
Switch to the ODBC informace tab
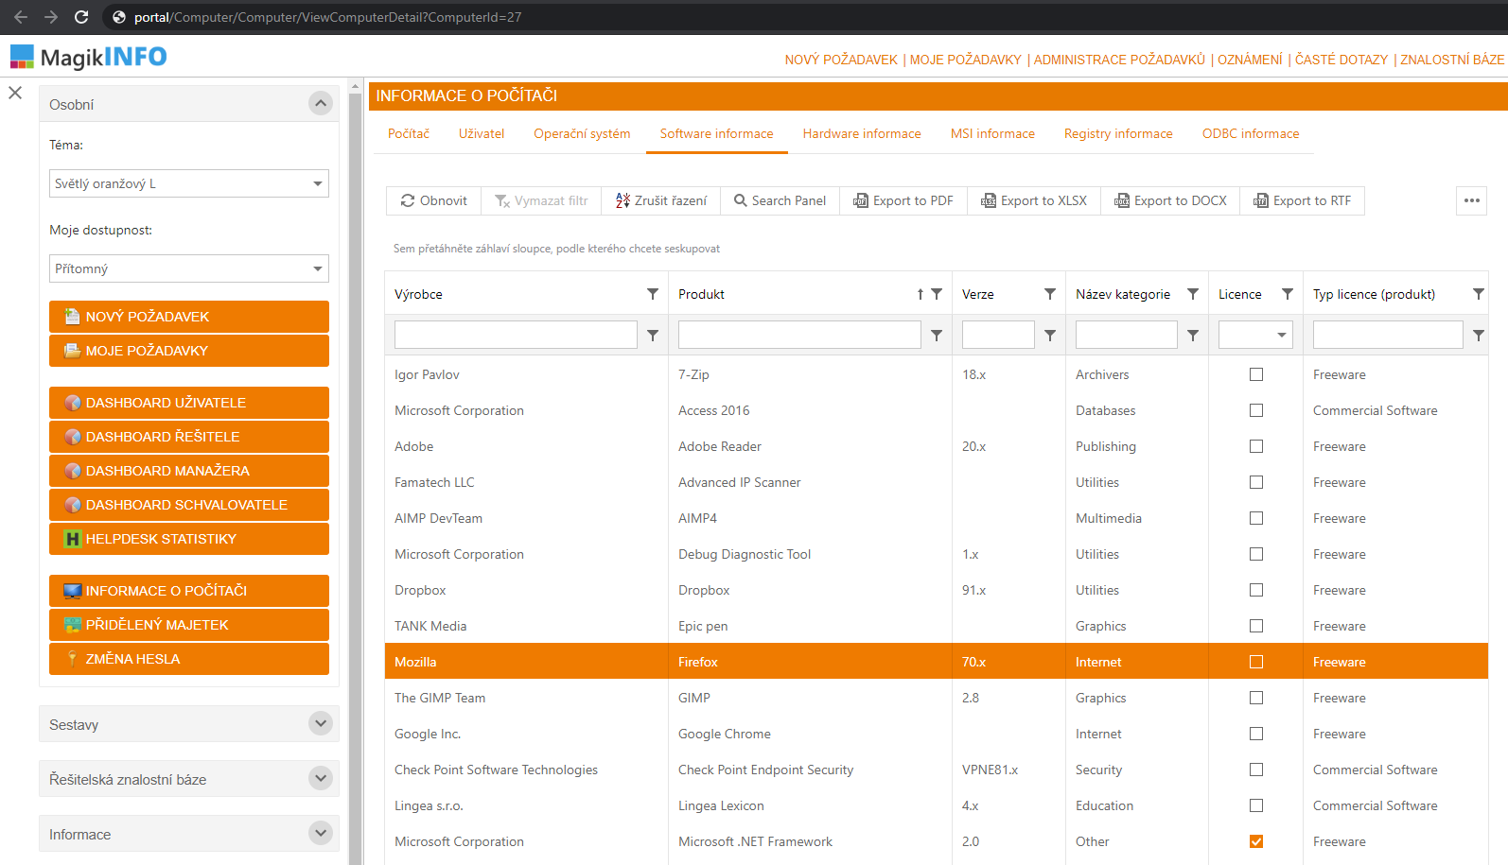(x=1251, y=133)
